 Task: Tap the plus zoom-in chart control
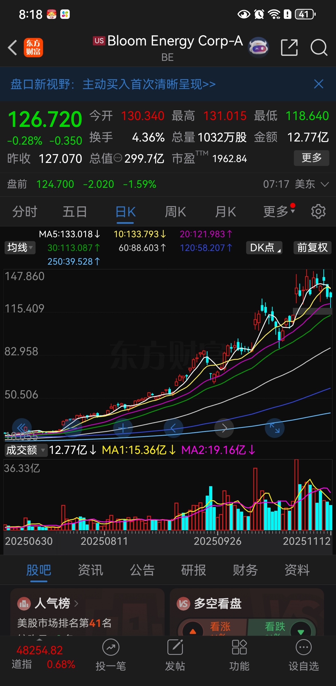pos(123,428)
